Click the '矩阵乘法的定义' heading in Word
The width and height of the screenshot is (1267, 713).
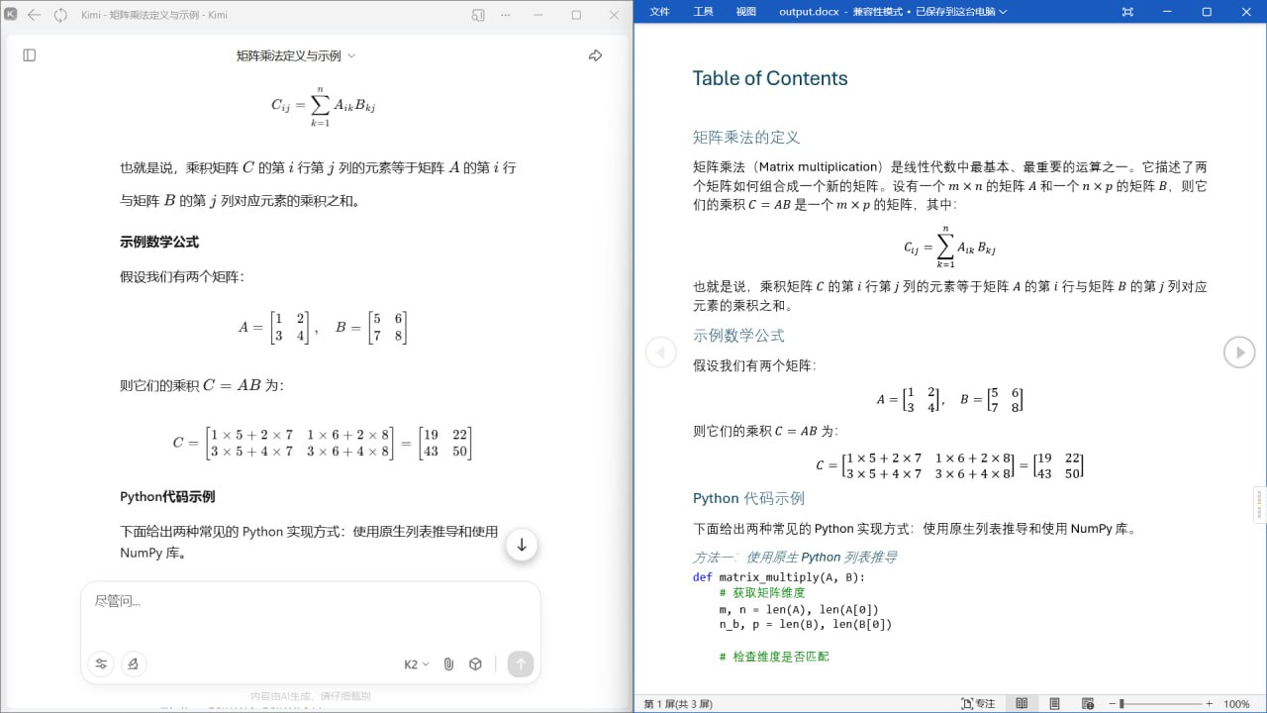point(746,137)
